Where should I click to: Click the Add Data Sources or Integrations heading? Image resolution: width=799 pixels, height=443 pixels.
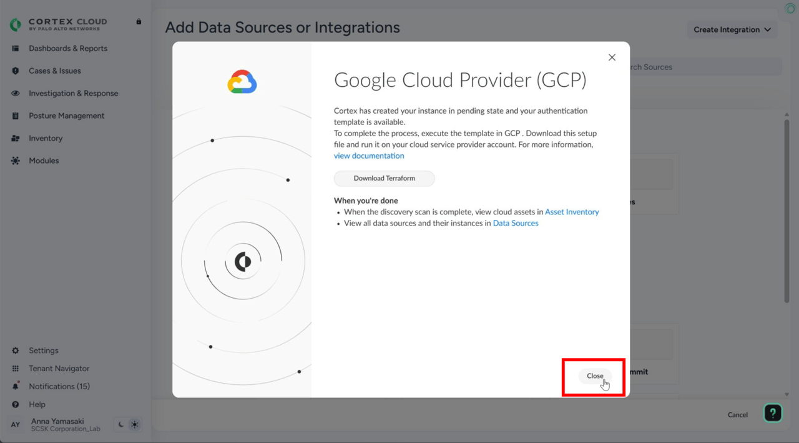pyautogui.click(x=282, y=27)
